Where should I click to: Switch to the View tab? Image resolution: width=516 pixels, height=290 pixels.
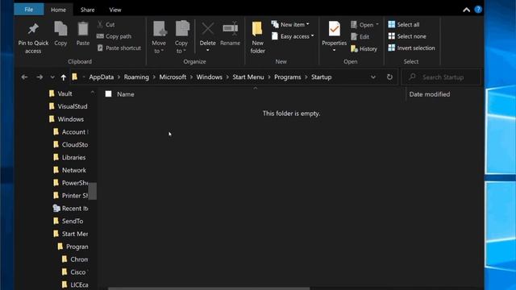click(115, 10)
